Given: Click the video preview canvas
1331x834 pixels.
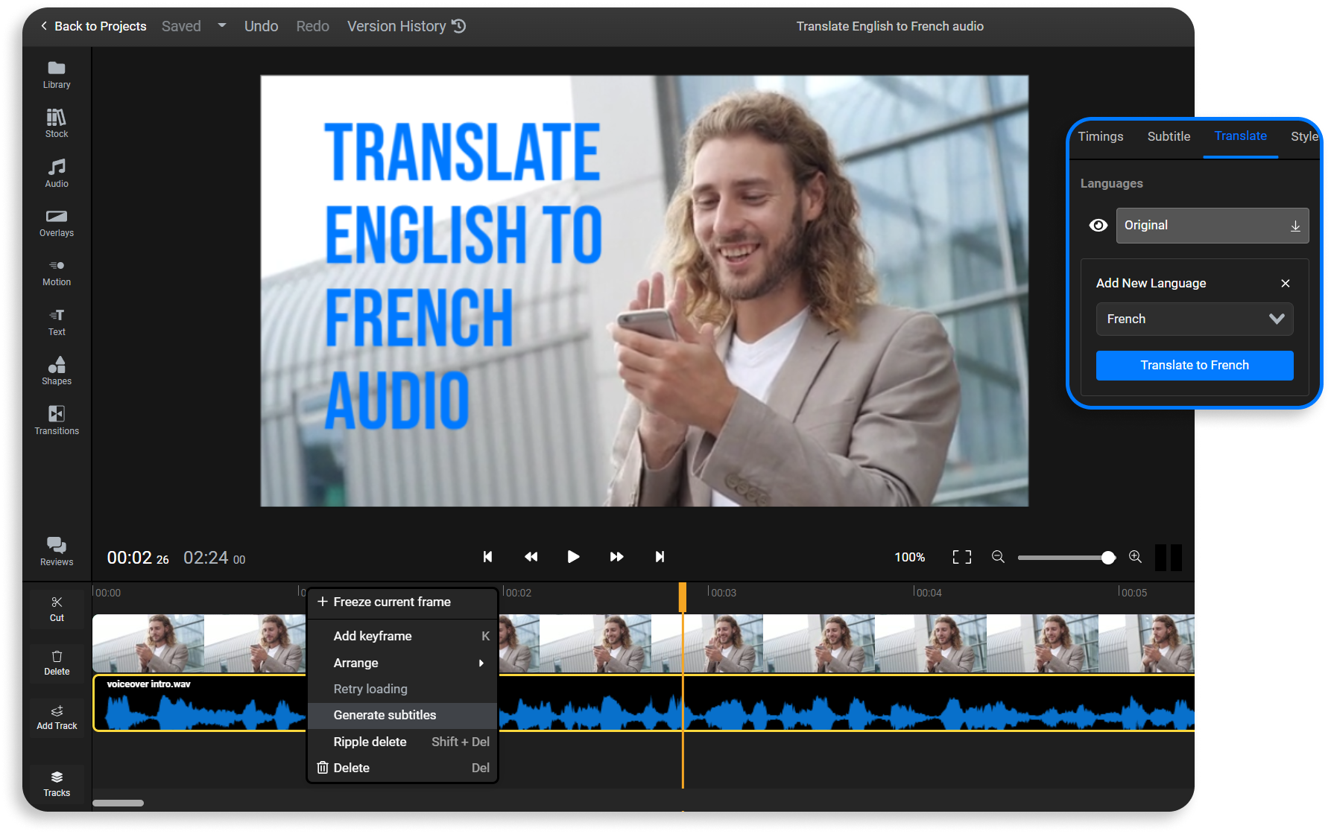Looking at the screenshot, I should pos(644,290).
